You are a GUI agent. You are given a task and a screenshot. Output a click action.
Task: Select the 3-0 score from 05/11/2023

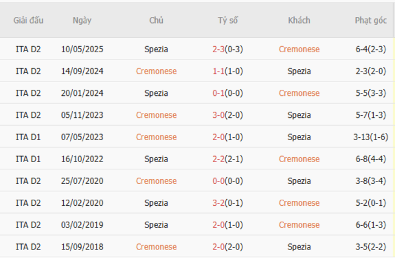(219, 115)
